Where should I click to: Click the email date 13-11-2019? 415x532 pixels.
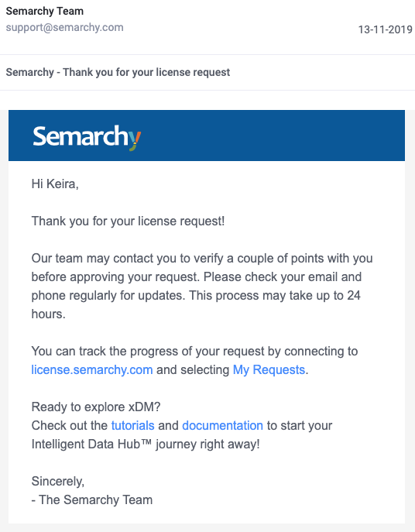point(385,30)
